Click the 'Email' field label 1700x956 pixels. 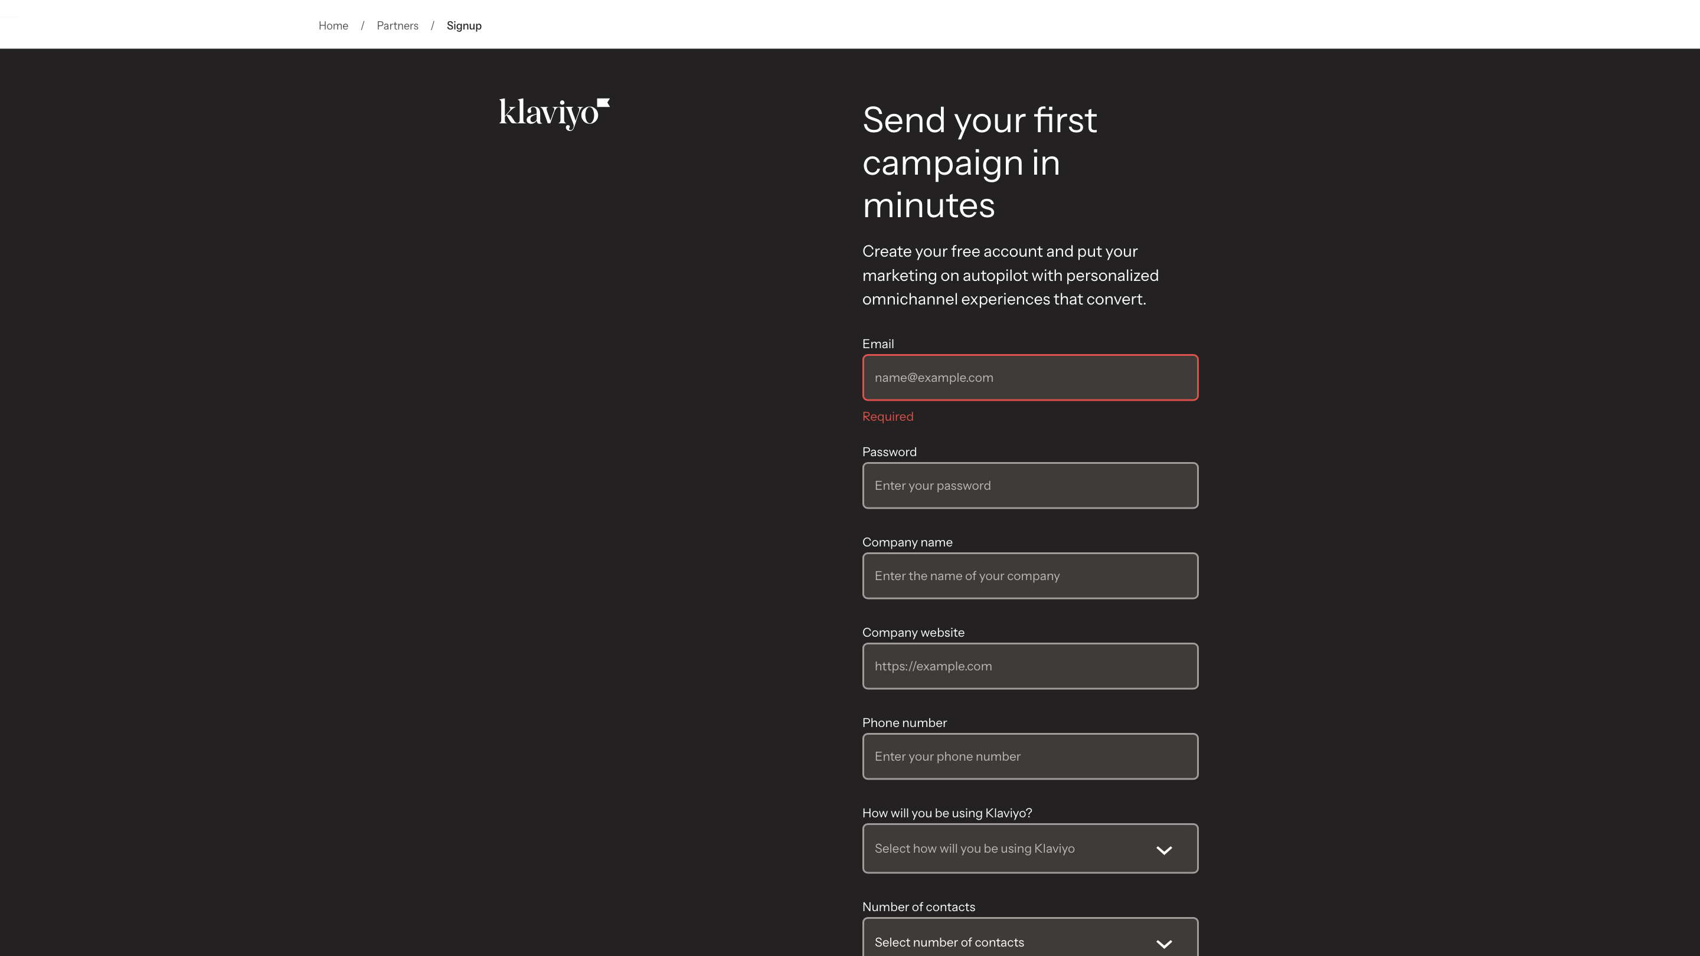click(878, 343)
